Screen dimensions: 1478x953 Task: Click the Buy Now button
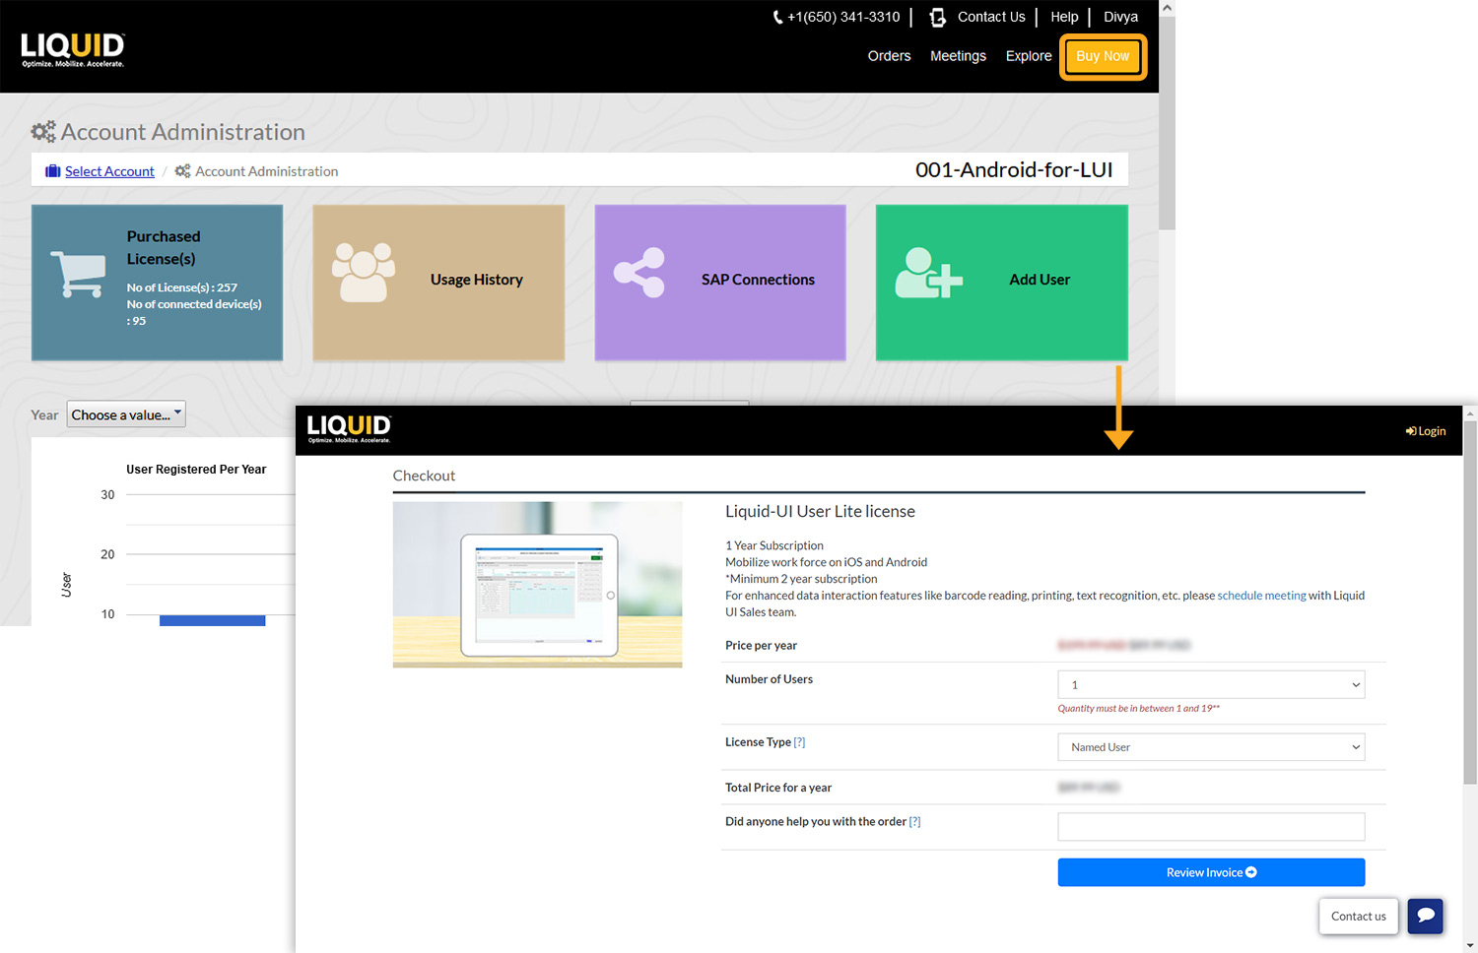click(x=1103, y=56)
